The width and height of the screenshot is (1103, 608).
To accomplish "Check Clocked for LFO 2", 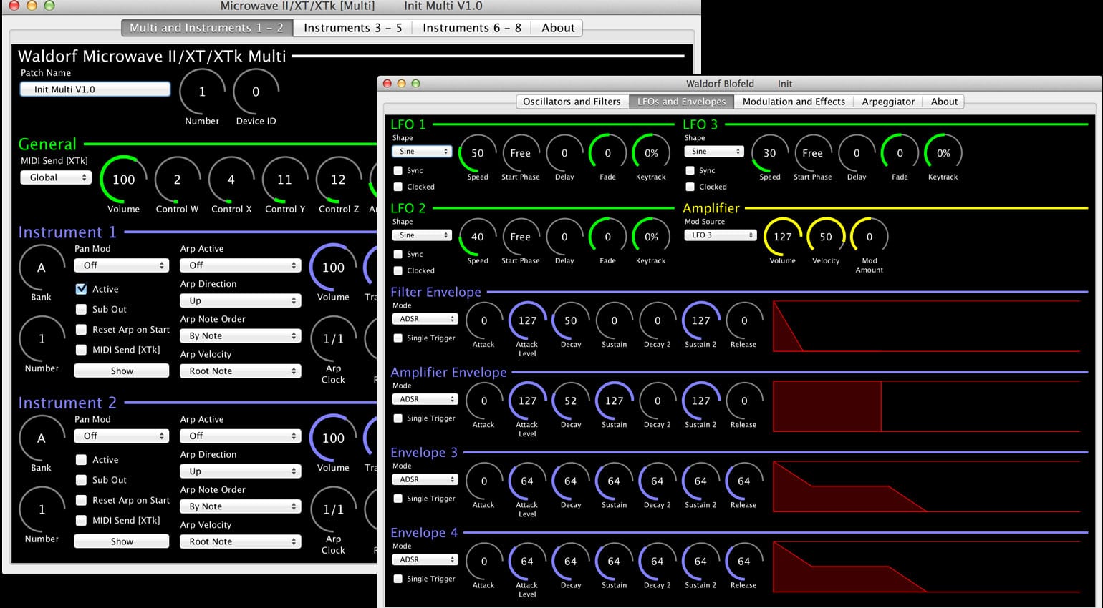I will [398, 270].
